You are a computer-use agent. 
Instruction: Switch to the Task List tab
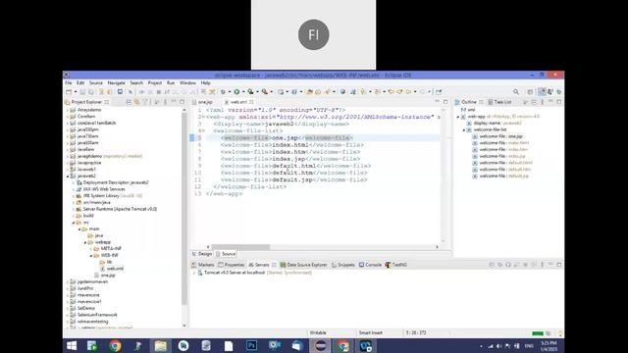499,102
